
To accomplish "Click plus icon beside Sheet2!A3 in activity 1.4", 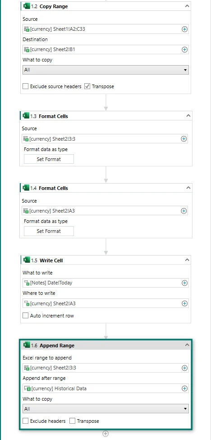I will point(183,211).
